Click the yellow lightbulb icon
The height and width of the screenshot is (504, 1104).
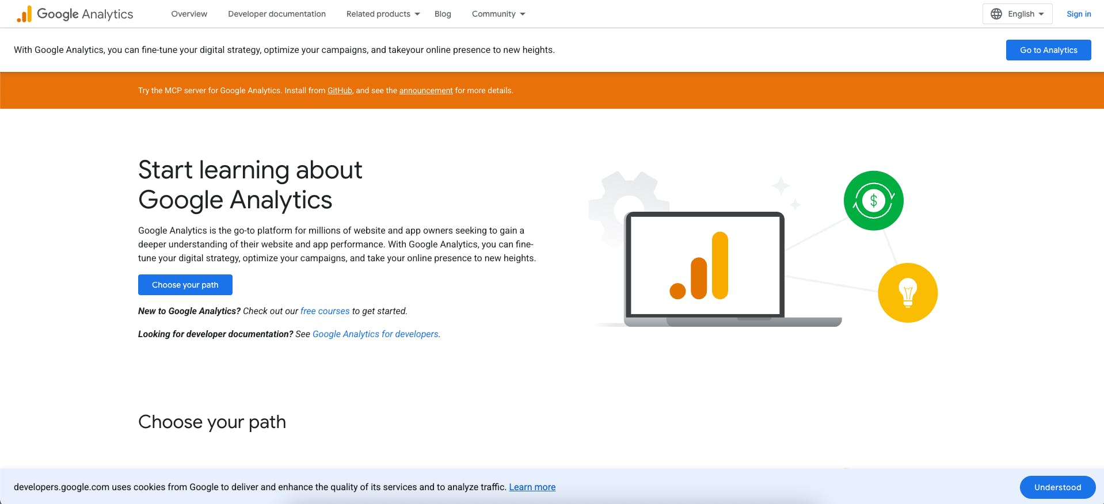coord(908,293)
